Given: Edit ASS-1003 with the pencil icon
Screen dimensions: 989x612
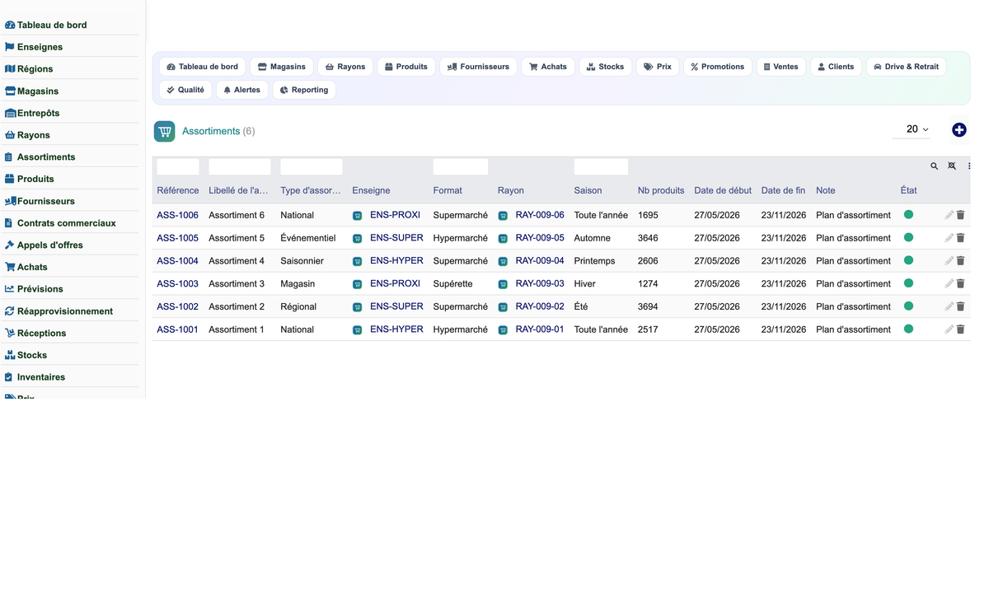Looking at the screenshot, I should [949, 283].
